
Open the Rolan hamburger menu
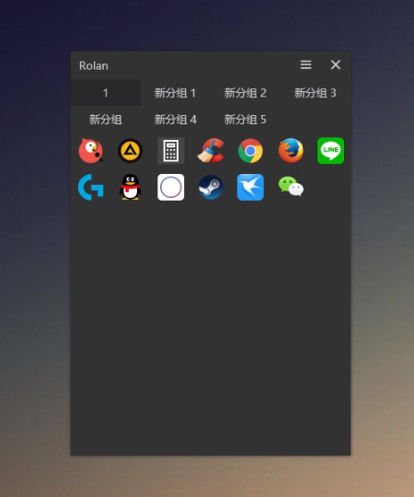pos(305,65)
